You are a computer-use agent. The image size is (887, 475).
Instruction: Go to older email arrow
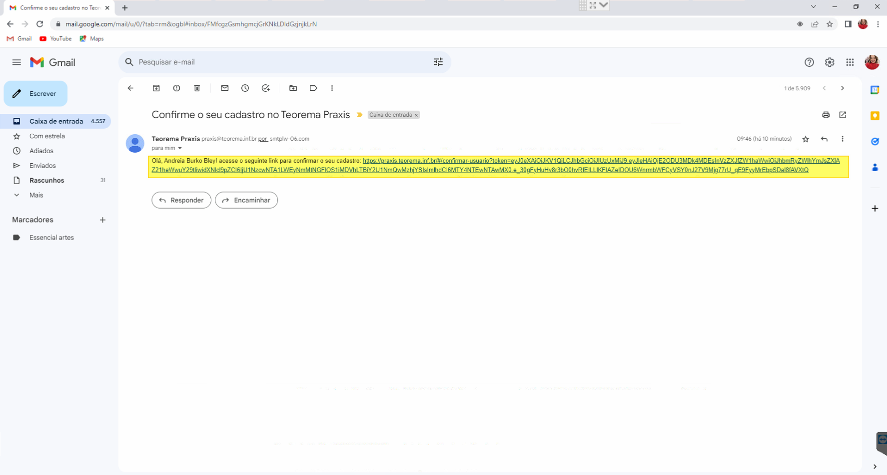pos(843,88)
